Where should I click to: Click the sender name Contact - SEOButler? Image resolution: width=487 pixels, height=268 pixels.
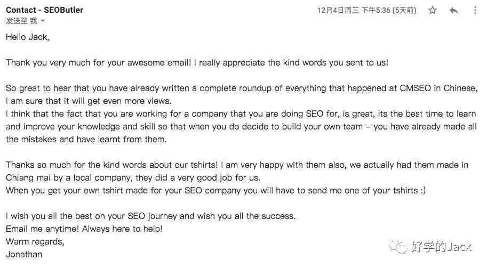point(44,10)
